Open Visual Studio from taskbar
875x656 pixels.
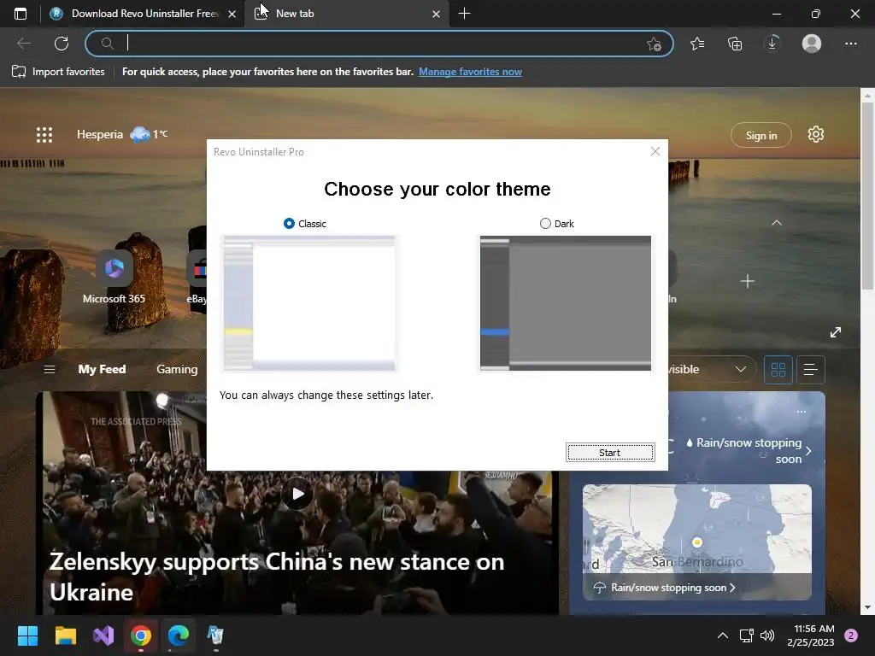click(103, 635)
